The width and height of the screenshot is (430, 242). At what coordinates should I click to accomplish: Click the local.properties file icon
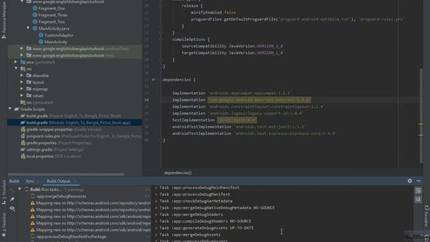[x=23, y=157]
